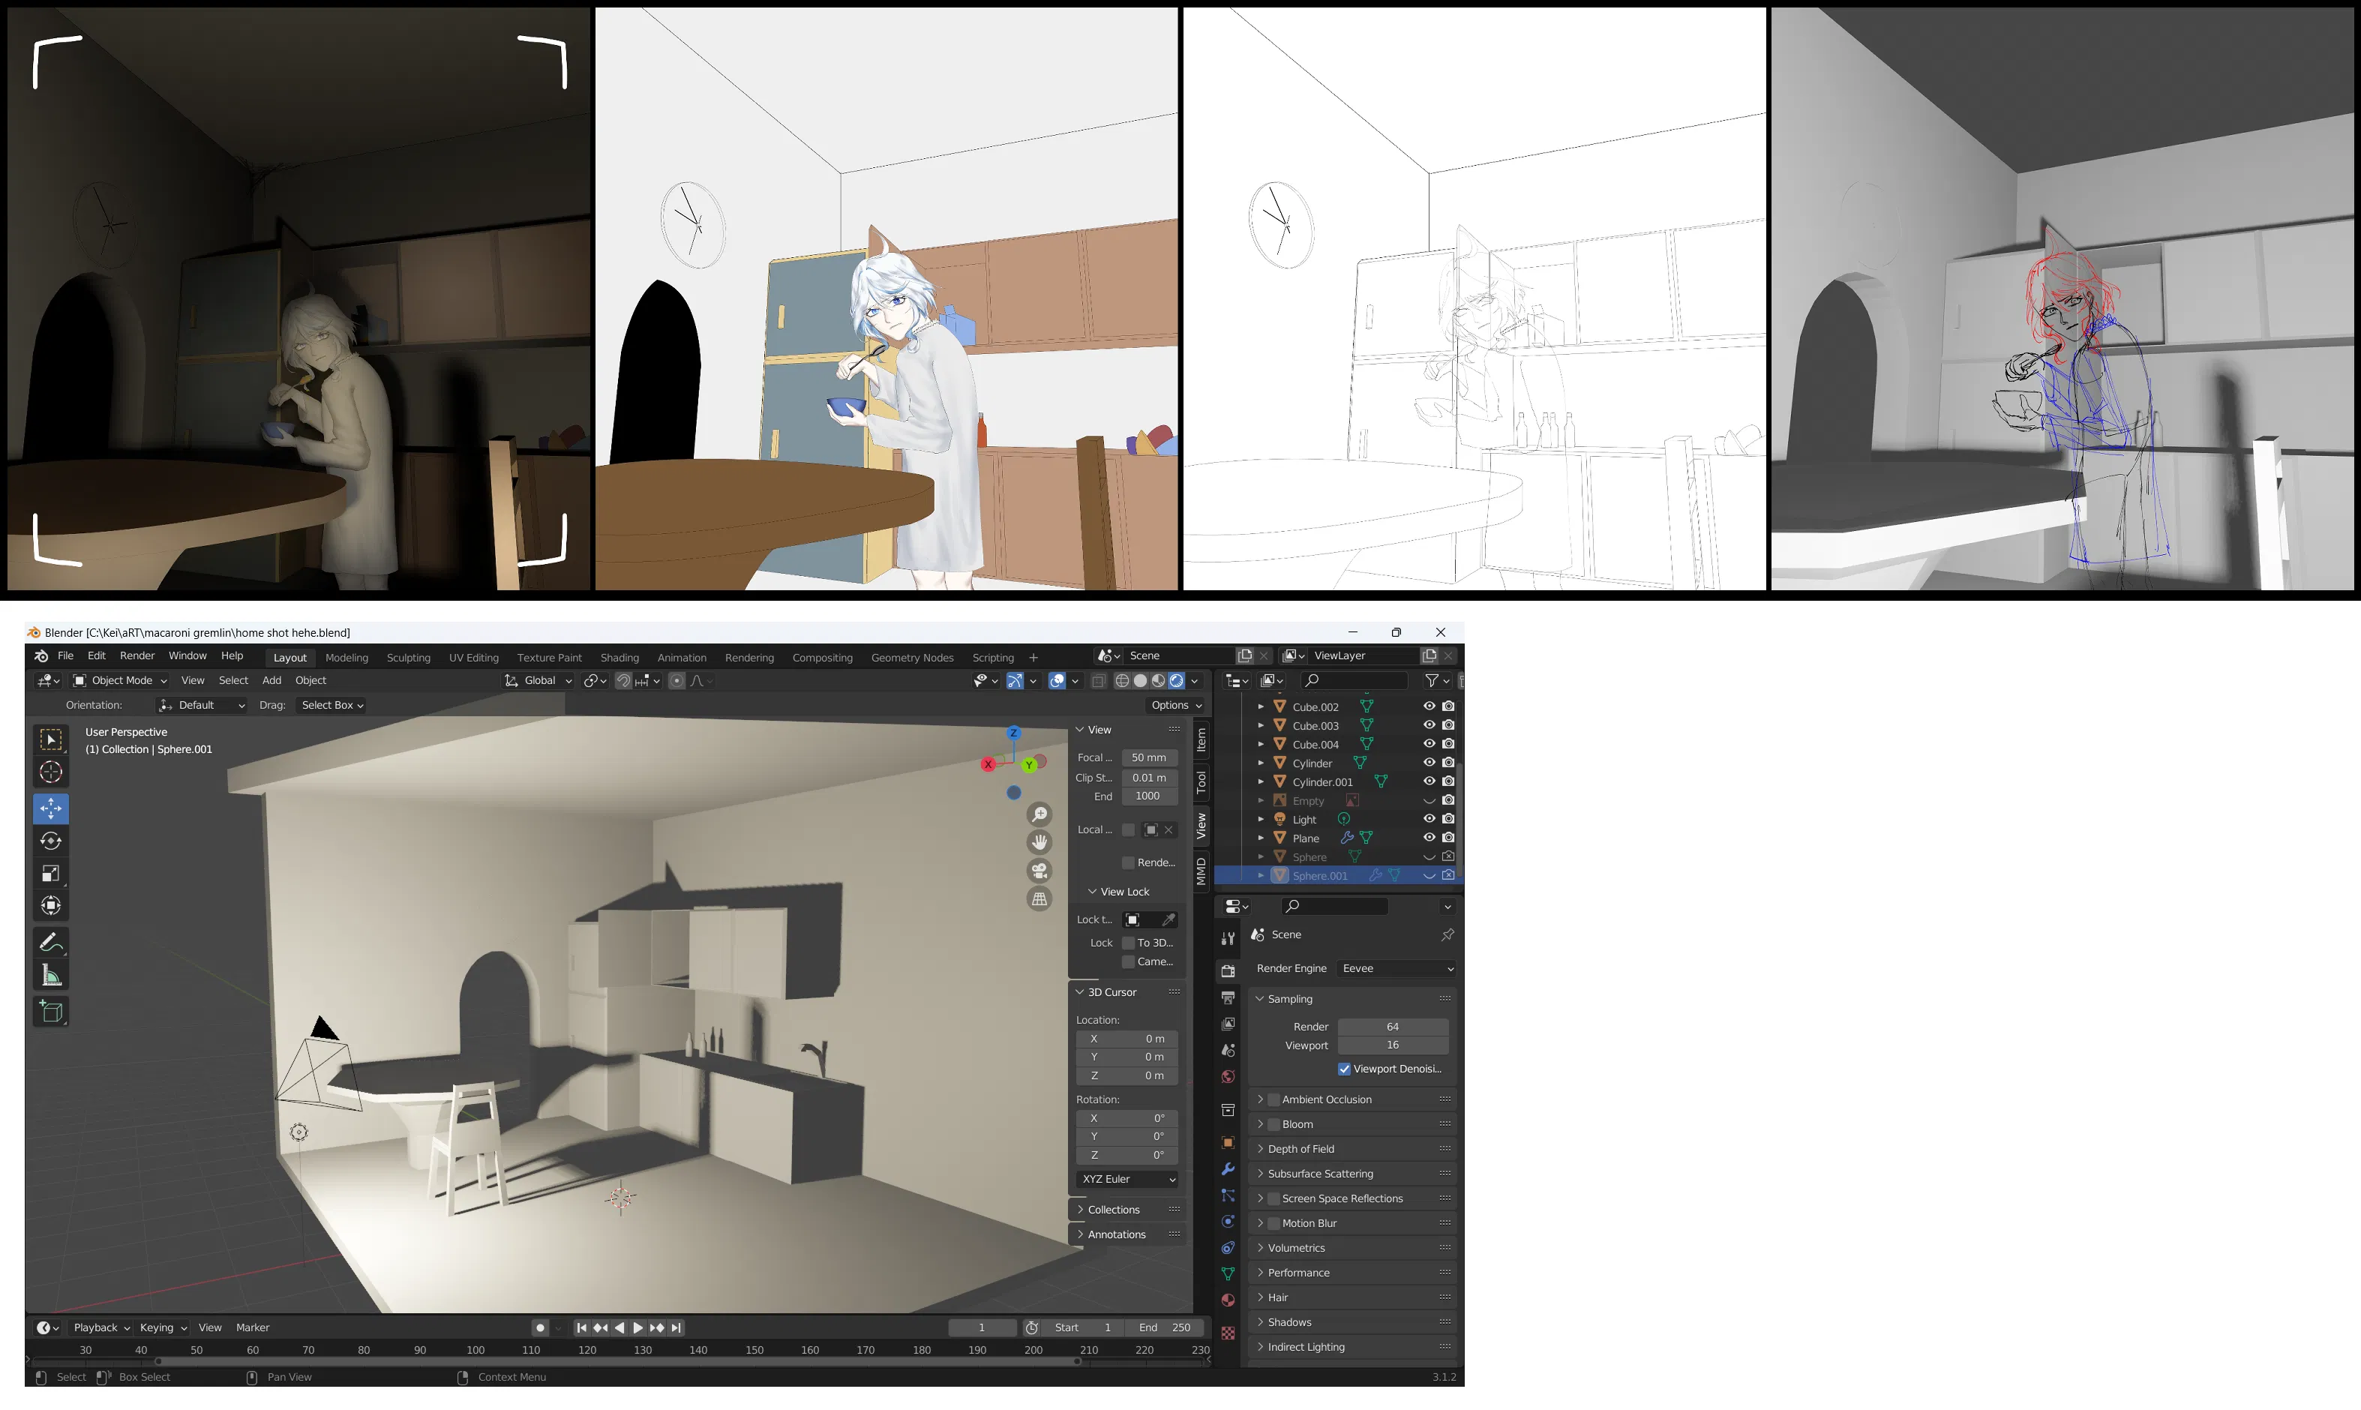Open the Render Engine Eevee dropdown

[x=1396, y=968]
